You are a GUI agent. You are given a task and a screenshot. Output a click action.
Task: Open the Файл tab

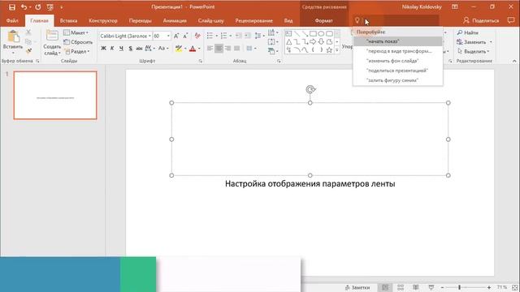[x=12, y=20]
